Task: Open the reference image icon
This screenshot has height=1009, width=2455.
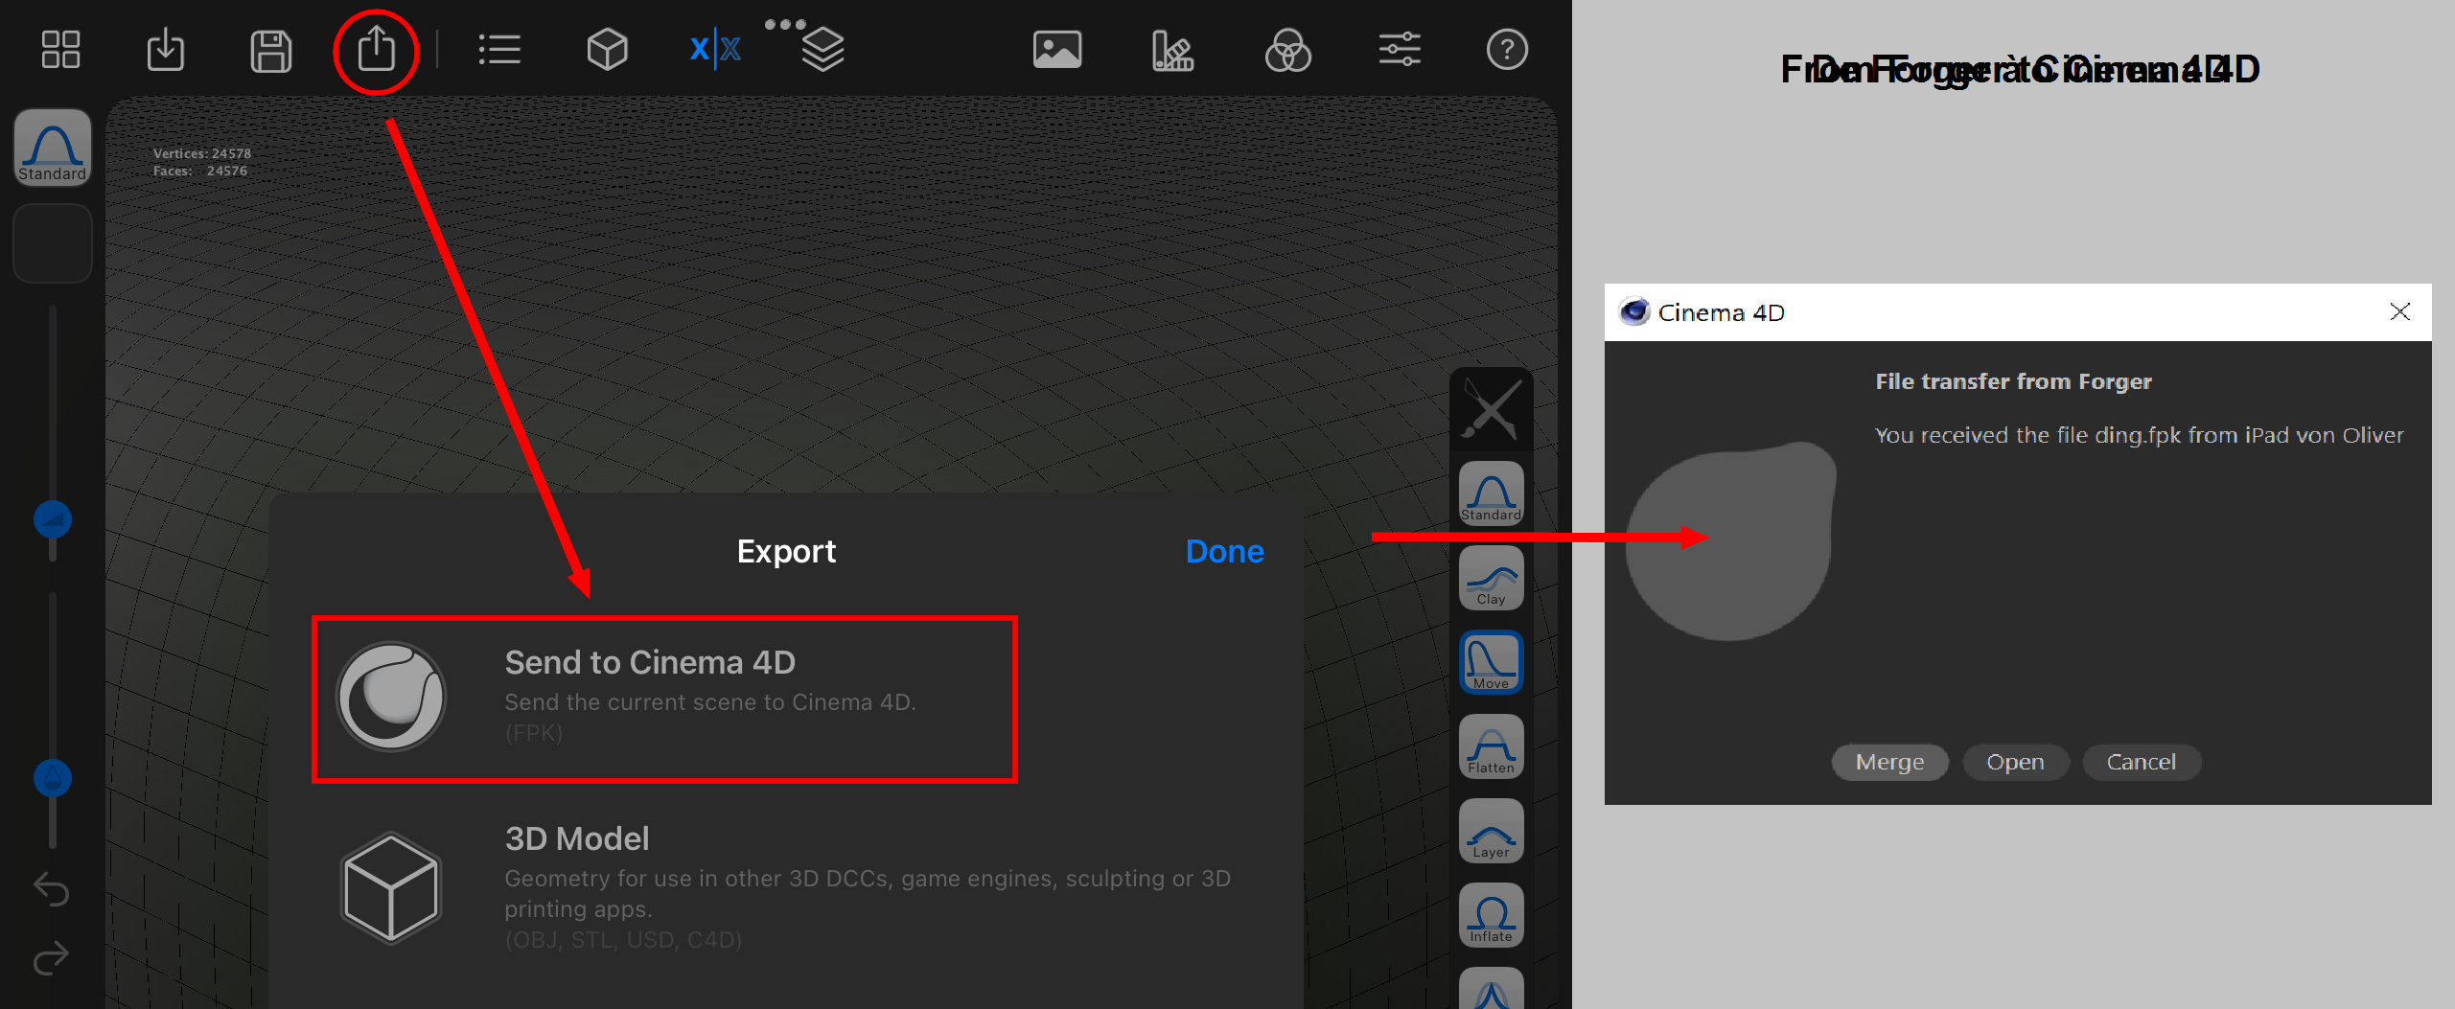Action: pos(1056,50)
